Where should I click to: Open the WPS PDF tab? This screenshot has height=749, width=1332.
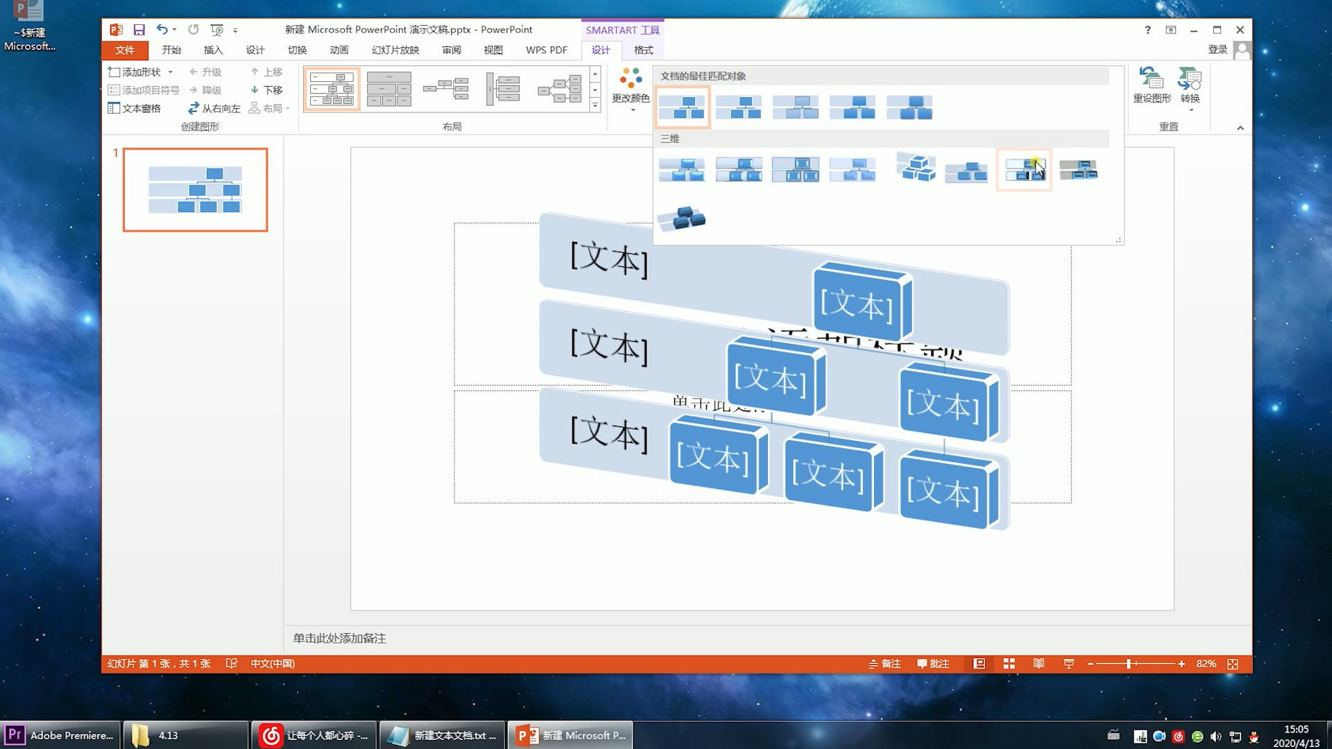coord(547,50)
